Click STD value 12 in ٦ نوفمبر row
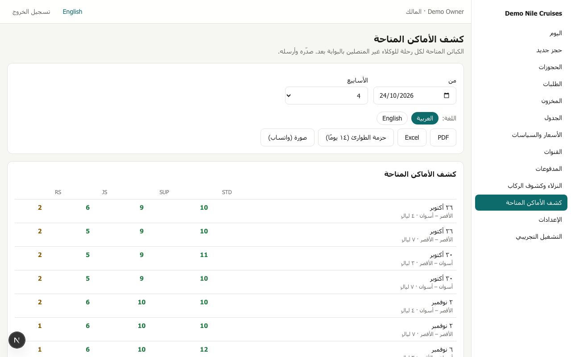The height and width of the screenshot is (357, 571). click(204, 349)
